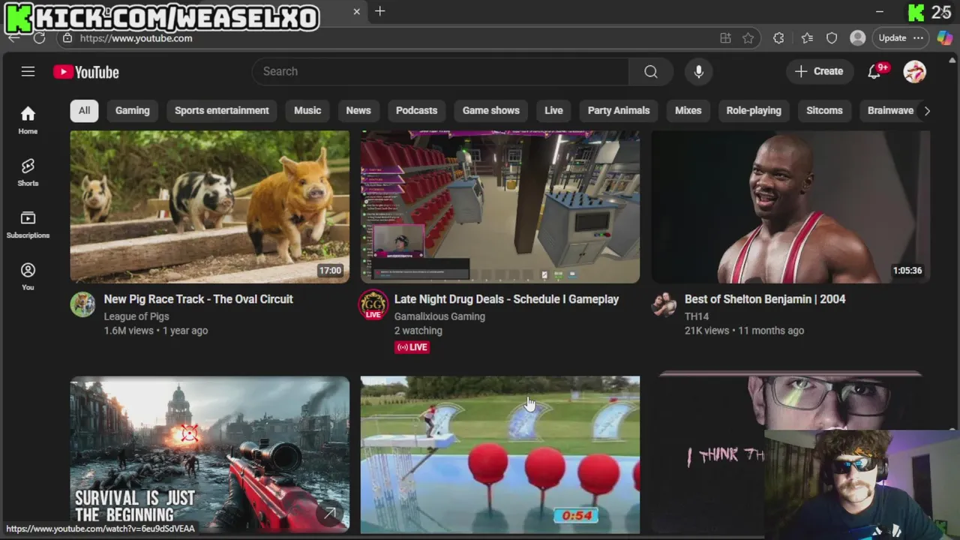Click the browser Update button
This screenshot has width=960, height=540.
(x=892, y=38)
